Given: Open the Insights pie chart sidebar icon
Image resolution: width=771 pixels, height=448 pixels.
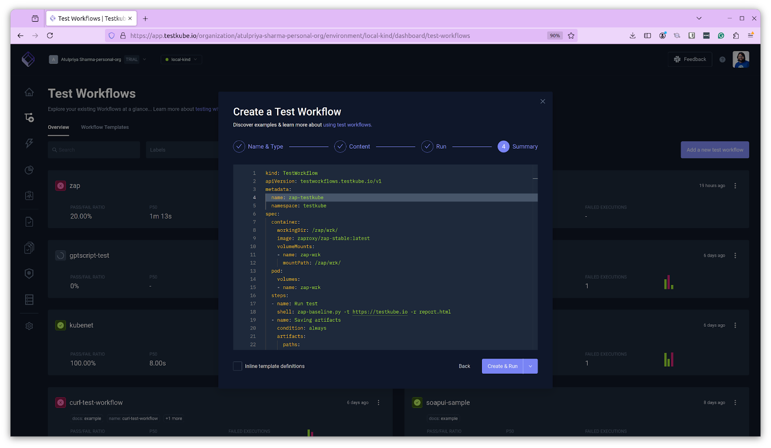Looking at the screenshot, I should [29, 169].
